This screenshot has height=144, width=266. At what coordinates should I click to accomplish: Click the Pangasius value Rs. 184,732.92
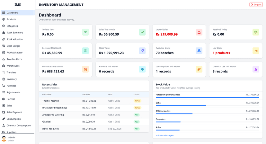point(253,119)
